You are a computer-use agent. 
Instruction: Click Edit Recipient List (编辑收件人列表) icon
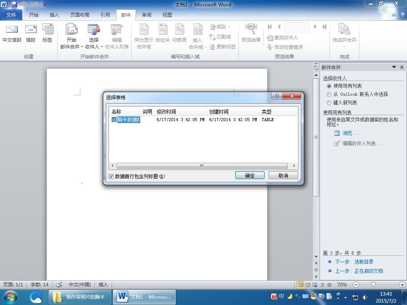click(117, 36)
